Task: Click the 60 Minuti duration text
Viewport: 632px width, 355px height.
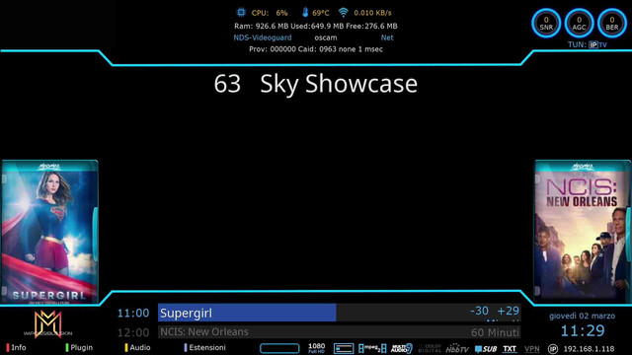Action: click(x=495, y=332)
